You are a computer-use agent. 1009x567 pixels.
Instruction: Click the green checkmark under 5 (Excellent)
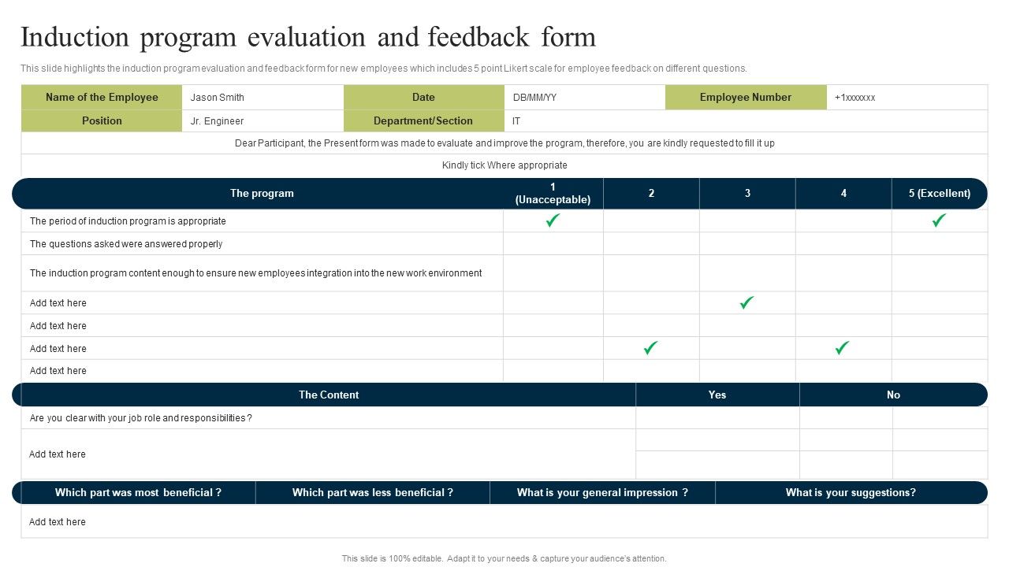(939, 220)
